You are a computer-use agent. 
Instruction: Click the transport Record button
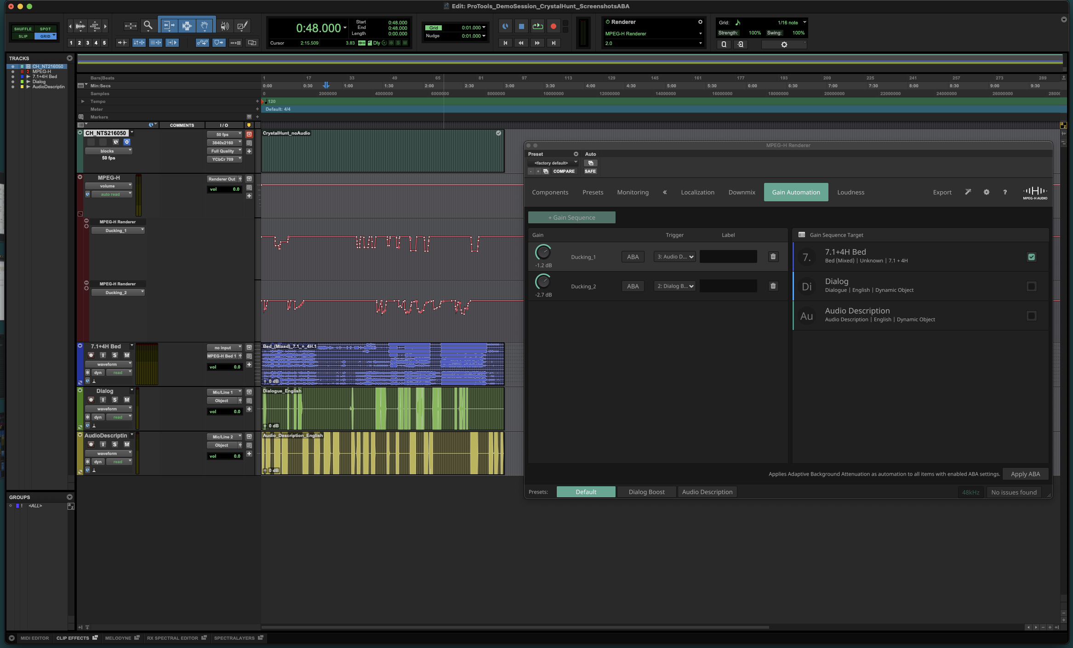pos(554,27)
